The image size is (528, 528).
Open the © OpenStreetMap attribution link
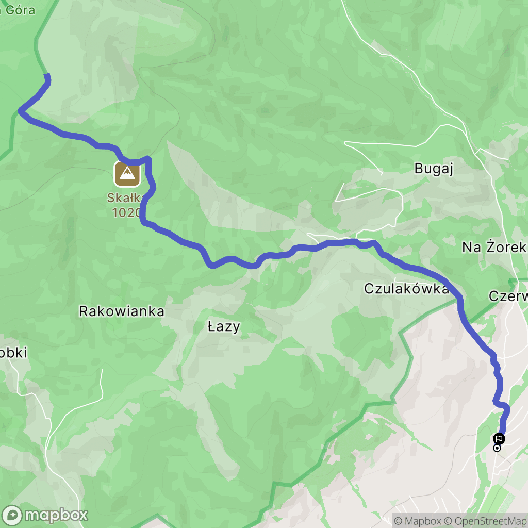pyautogui.click(x=486, y=521)
